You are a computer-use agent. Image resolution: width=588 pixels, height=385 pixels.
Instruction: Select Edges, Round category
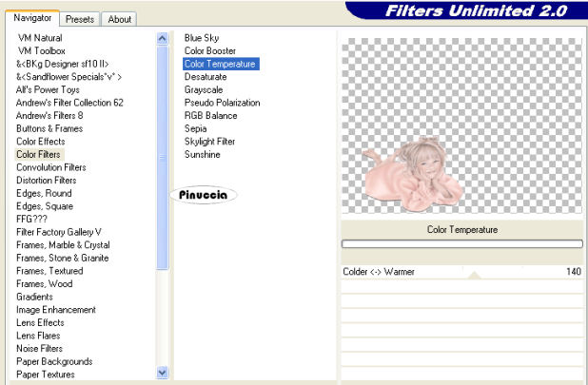click(44, 193)
